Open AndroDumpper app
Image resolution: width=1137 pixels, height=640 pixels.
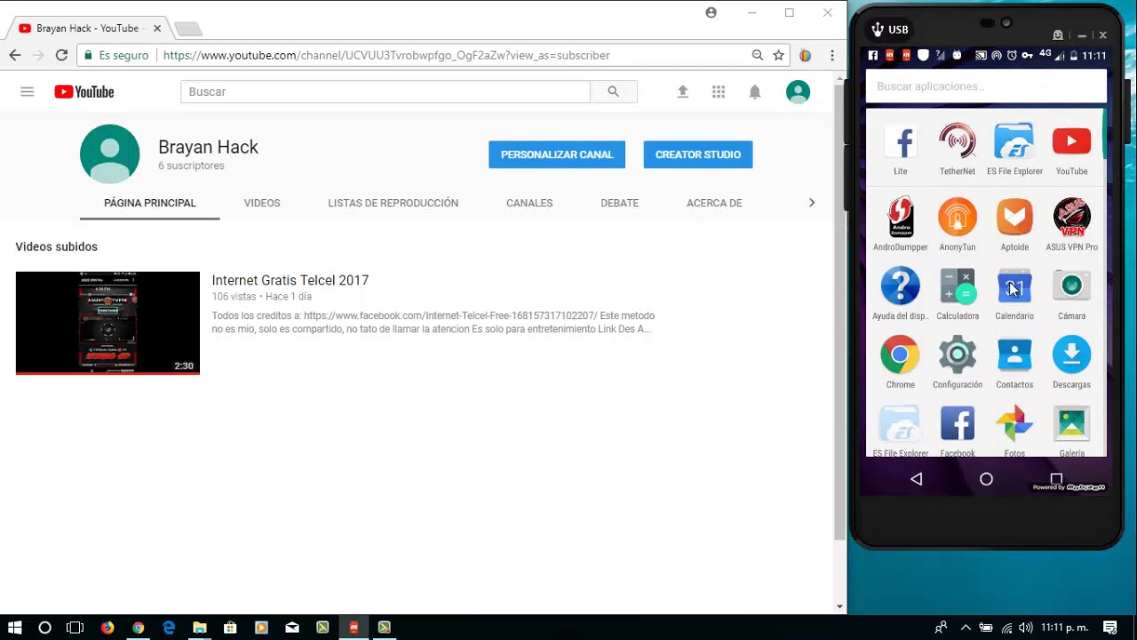click(x=901, y=225)
